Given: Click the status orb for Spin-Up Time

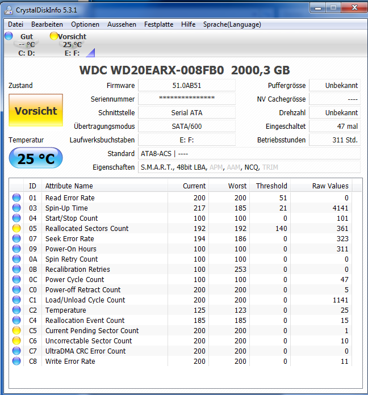Looking at the screenshot, I should [x=16, y=208].
